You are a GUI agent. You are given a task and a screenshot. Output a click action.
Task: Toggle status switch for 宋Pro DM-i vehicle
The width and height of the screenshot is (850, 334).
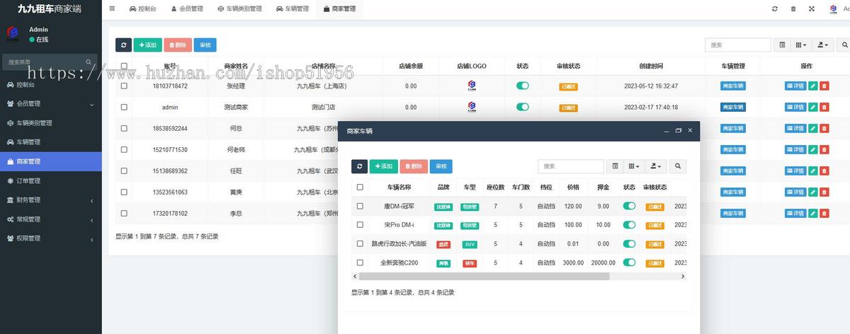coord(629,224)
